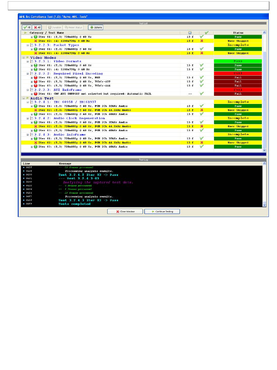
Task: Click document icon beside 3.2.3.2 Required Pixel Encoding
Action: tap(32, 74)
